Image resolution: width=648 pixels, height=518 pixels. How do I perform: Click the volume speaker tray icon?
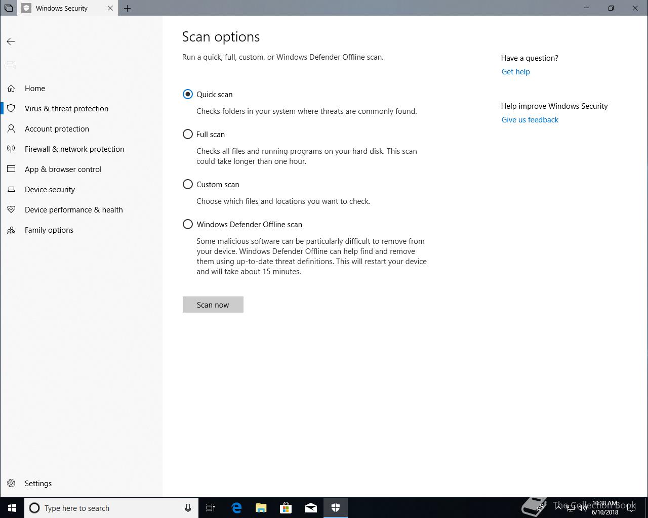[x=583, y=508]
